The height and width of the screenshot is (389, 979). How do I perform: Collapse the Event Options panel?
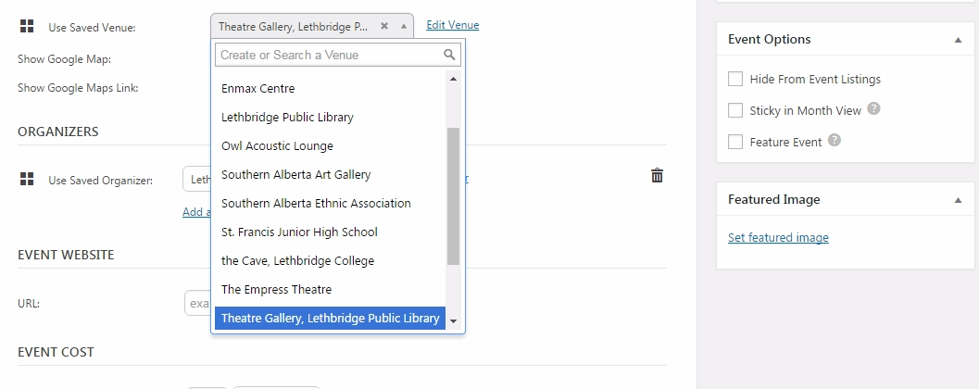point(957,40)
